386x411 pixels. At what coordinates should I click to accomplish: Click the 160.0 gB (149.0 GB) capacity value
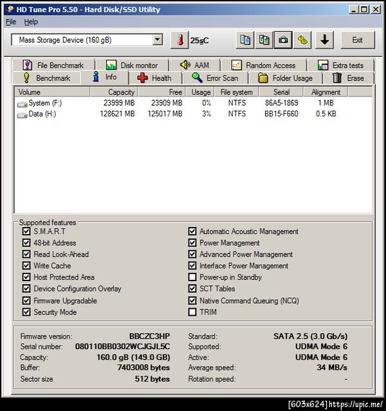(x=133, y=357)
